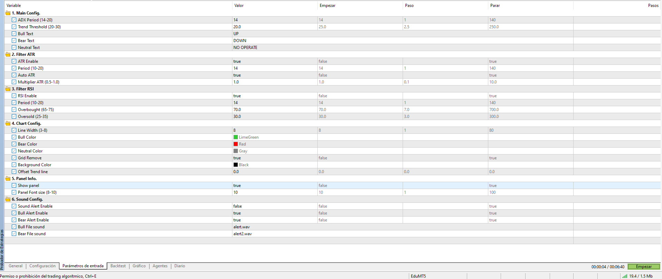
Task: Toggle the Bull Text checkbox
Action: [x=14, y=34]
